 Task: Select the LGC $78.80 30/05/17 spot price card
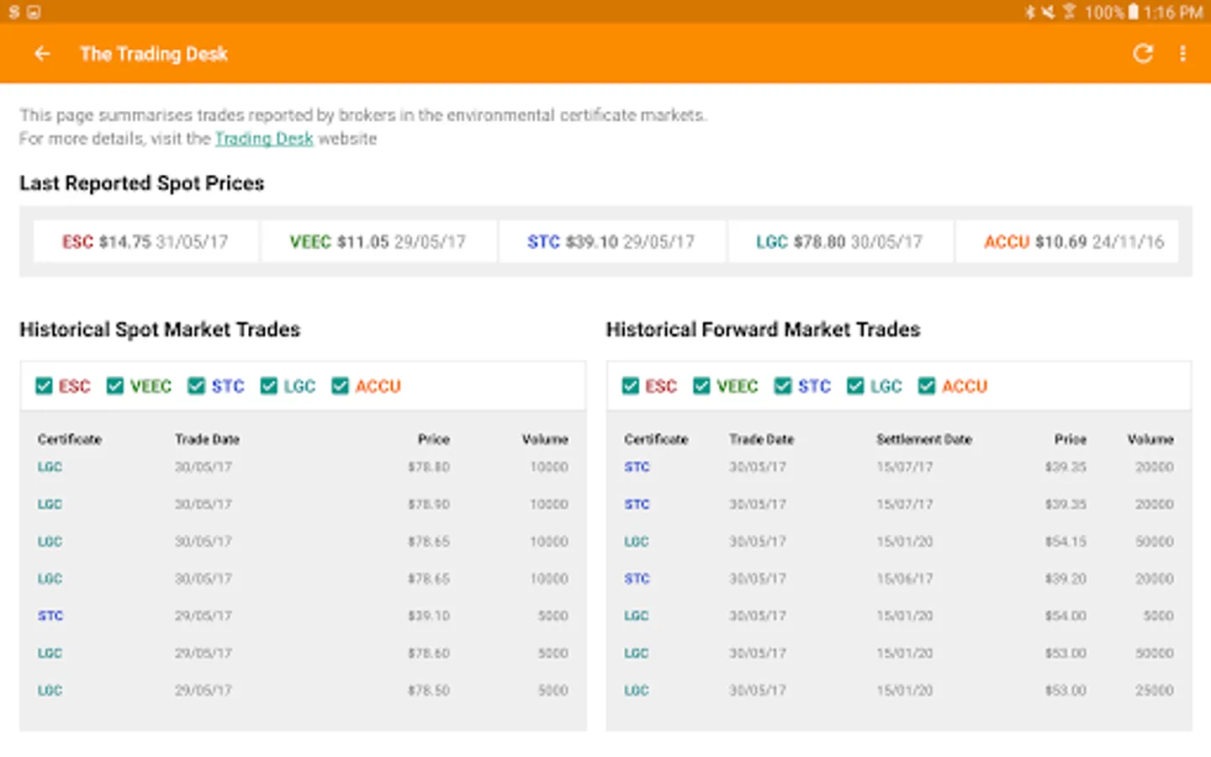[x=840, y=242]
